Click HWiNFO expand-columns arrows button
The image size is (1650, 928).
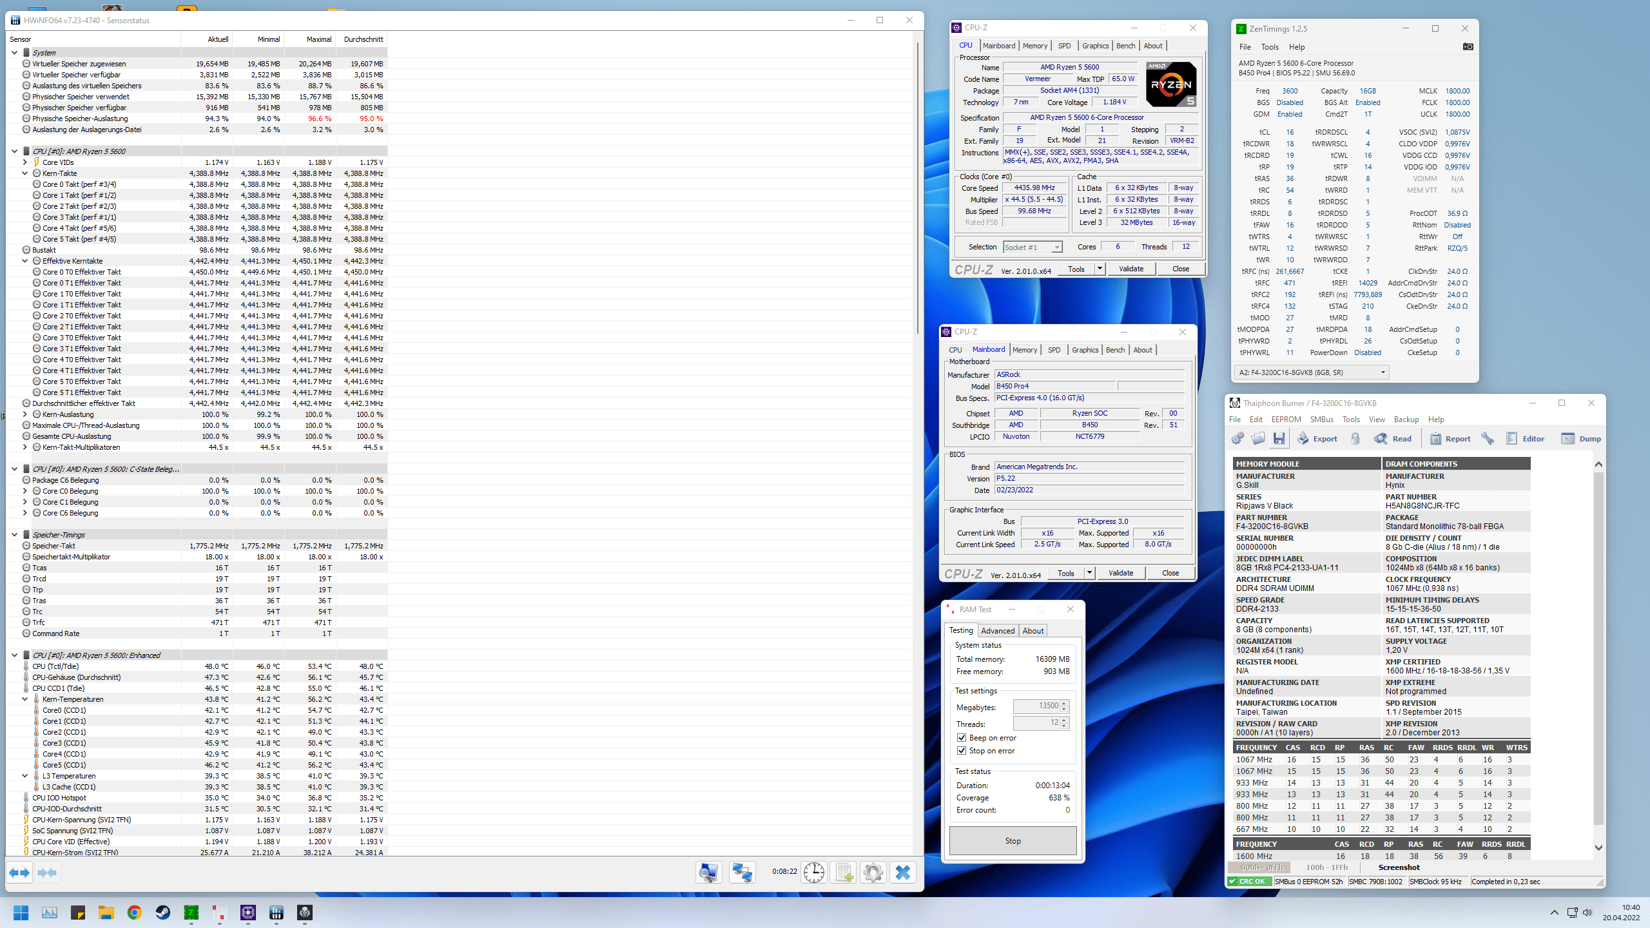(19, 873)
